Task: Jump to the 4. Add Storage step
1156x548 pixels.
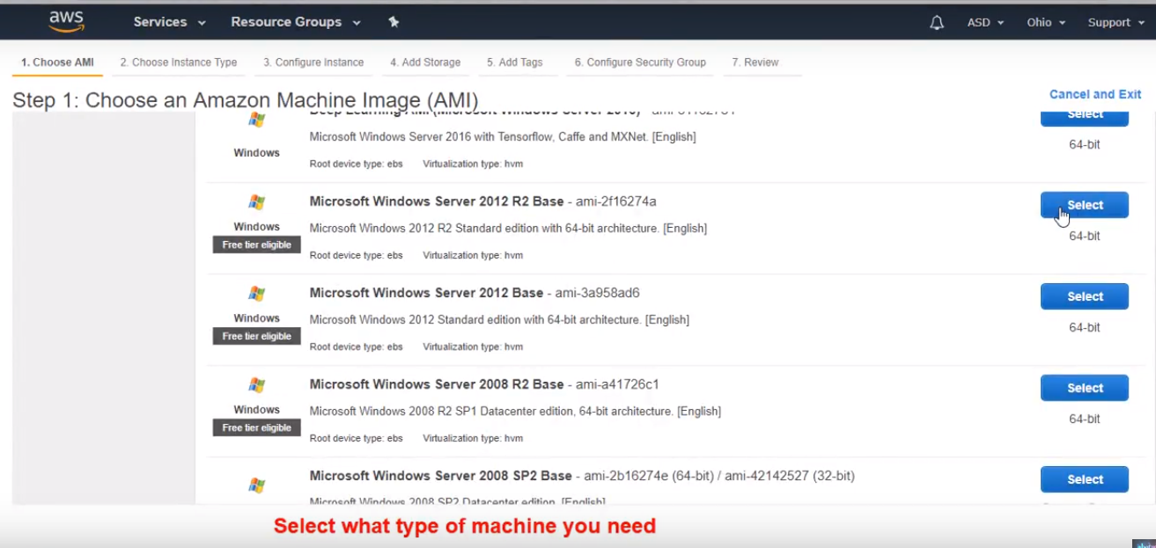Action: [425, 62]
